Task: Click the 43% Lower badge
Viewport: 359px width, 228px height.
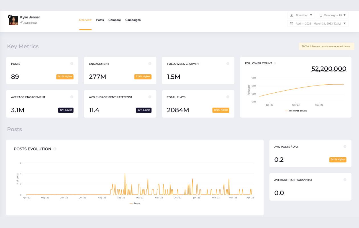Action: 66,110
